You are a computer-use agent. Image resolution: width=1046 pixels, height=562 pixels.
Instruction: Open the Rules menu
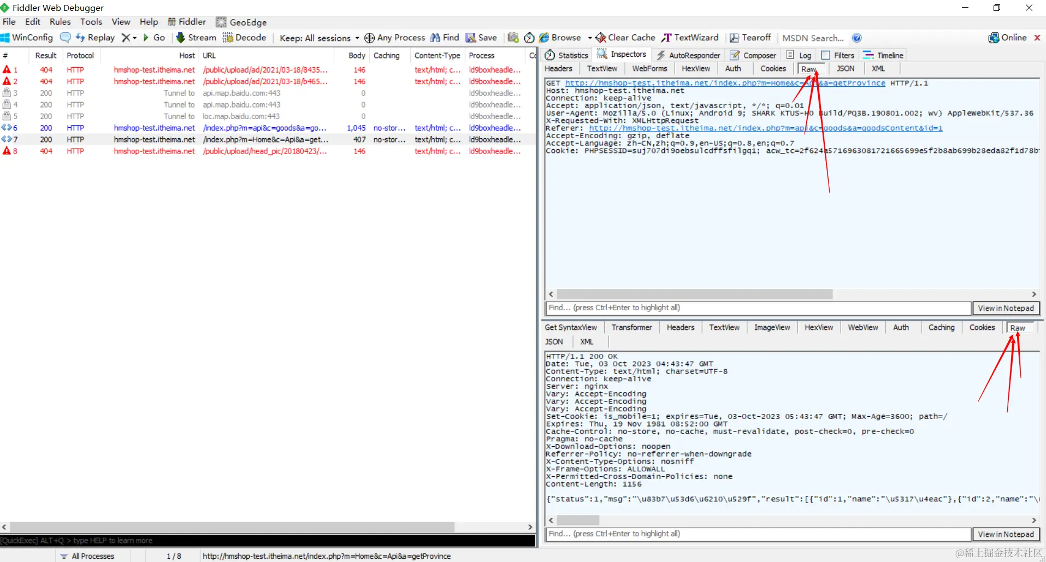point(60,22)
